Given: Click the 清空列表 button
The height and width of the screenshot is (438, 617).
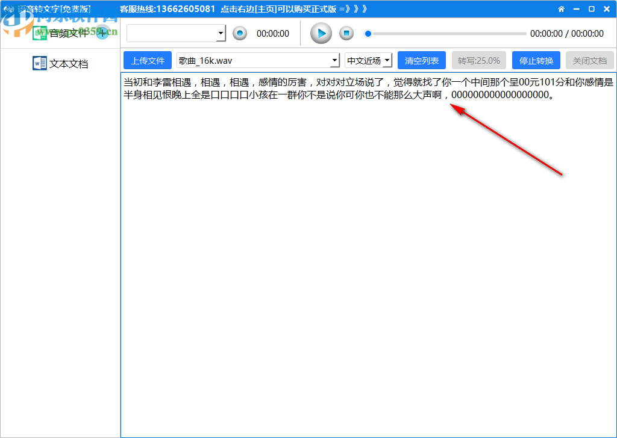Looking at the screenshot, I should [422, 61].
